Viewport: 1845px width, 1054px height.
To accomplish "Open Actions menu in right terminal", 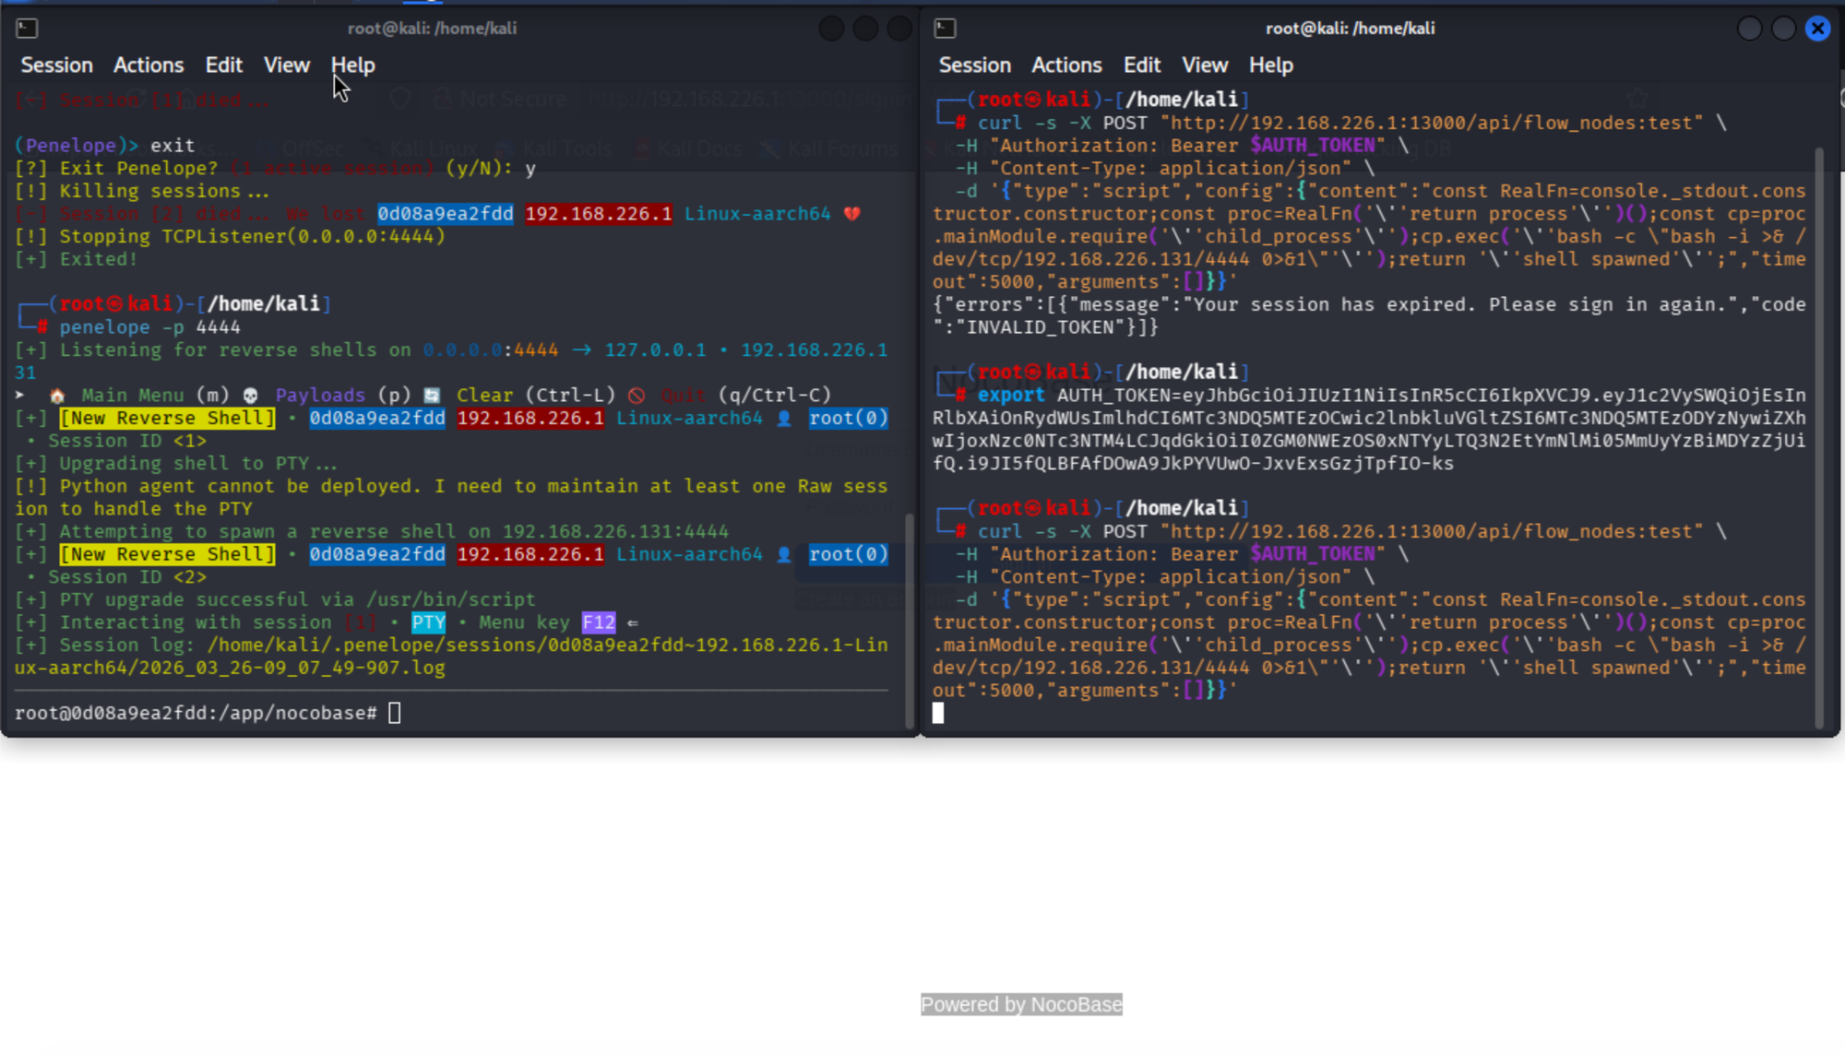I will coord(1066,65).
